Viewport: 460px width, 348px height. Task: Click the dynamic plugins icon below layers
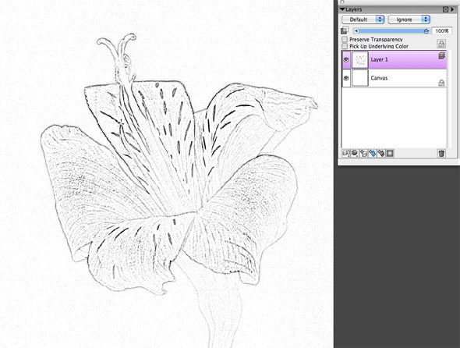click(x=355, y=153)
